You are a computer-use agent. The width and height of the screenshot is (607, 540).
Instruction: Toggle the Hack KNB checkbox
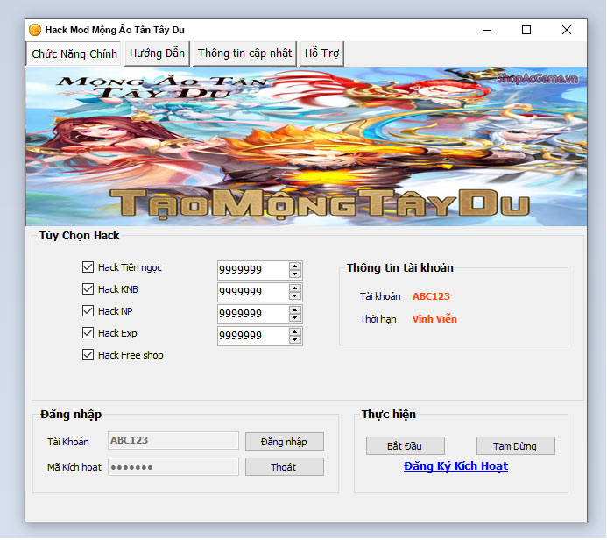click(88, 289)
